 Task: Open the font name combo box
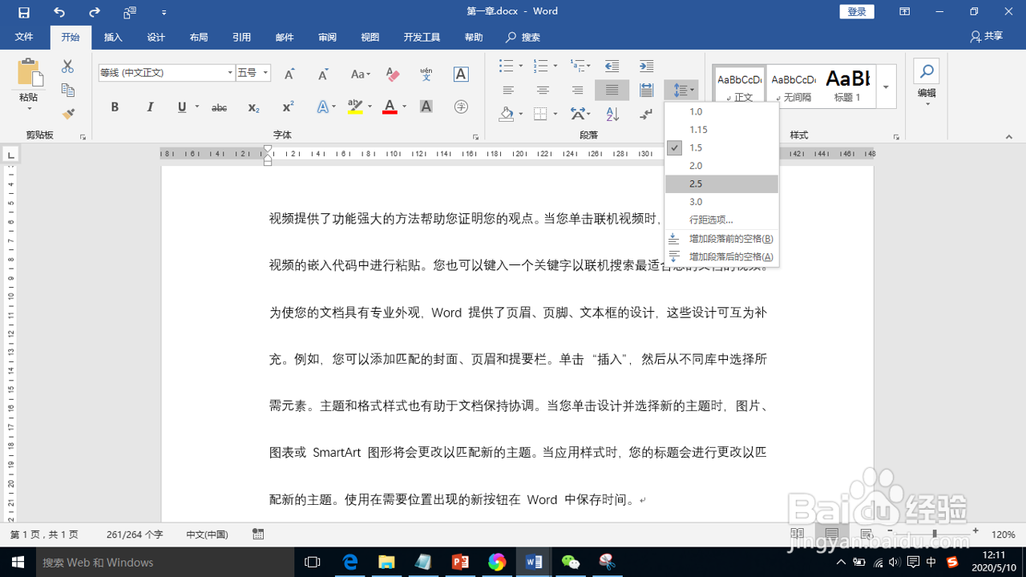[167, 73]
